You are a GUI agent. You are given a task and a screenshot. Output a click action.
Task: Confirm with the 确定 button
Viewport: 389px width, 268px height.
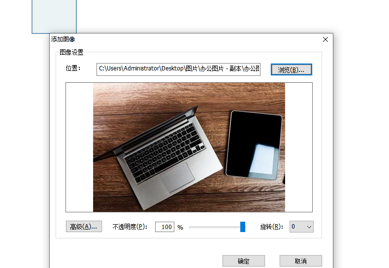[244, 261]
